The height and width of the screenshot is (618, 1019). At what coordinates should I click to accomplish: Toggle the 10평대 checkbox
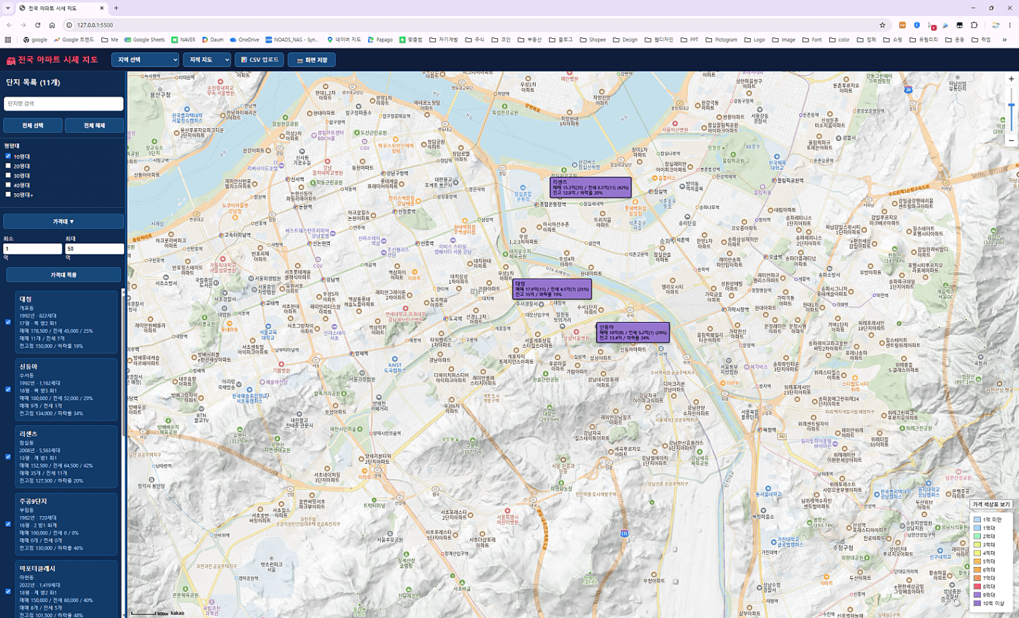(8, 156)
